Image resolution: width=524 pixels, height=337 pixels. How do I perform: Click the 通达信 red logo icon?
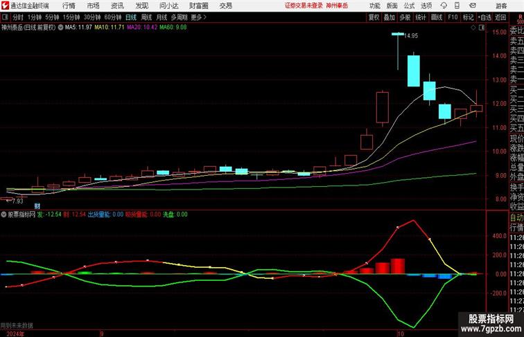5,6
